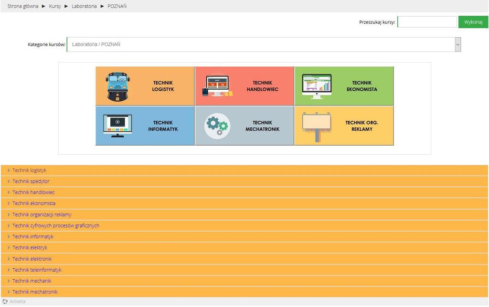Expand the Technik handlowiec category triangle
Screen dimensions: 489x307
tap(9, 192)
